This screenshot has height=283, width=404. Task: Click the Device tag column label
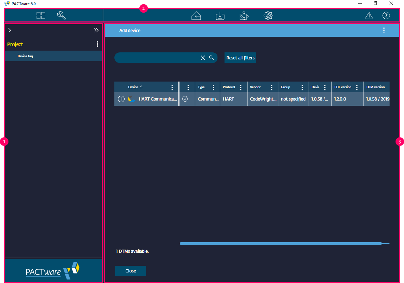(25, 56)
